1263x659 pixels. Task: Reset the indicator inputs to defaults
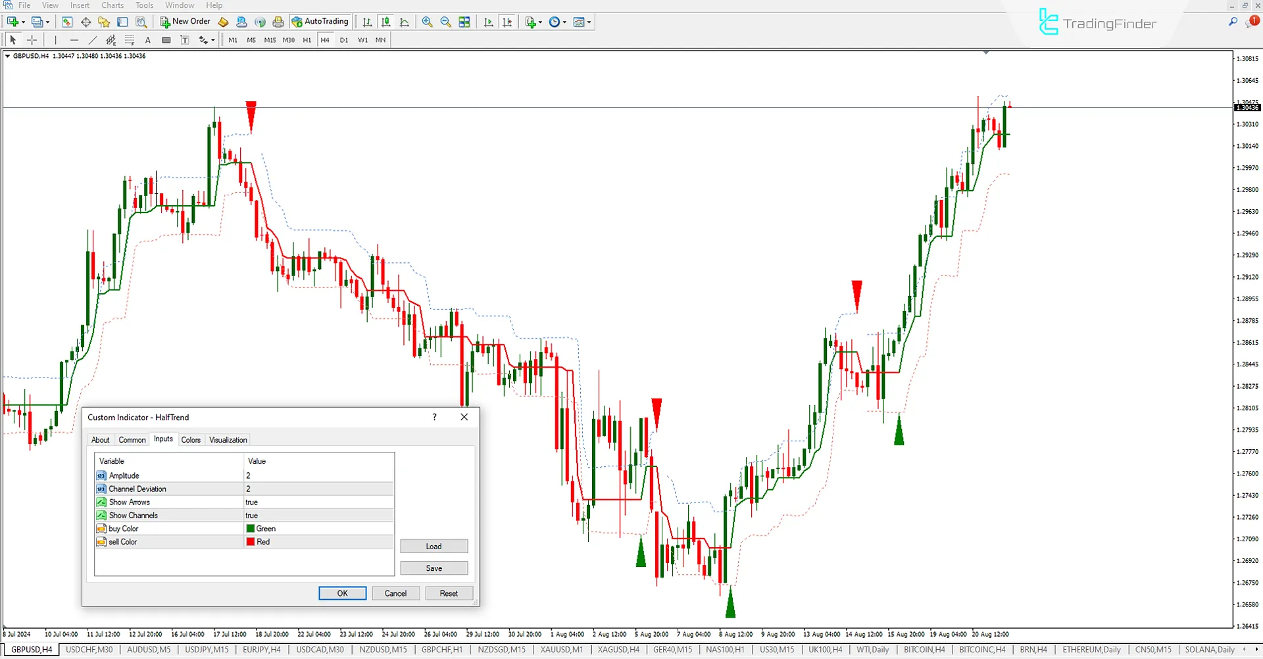click(449, 593)
